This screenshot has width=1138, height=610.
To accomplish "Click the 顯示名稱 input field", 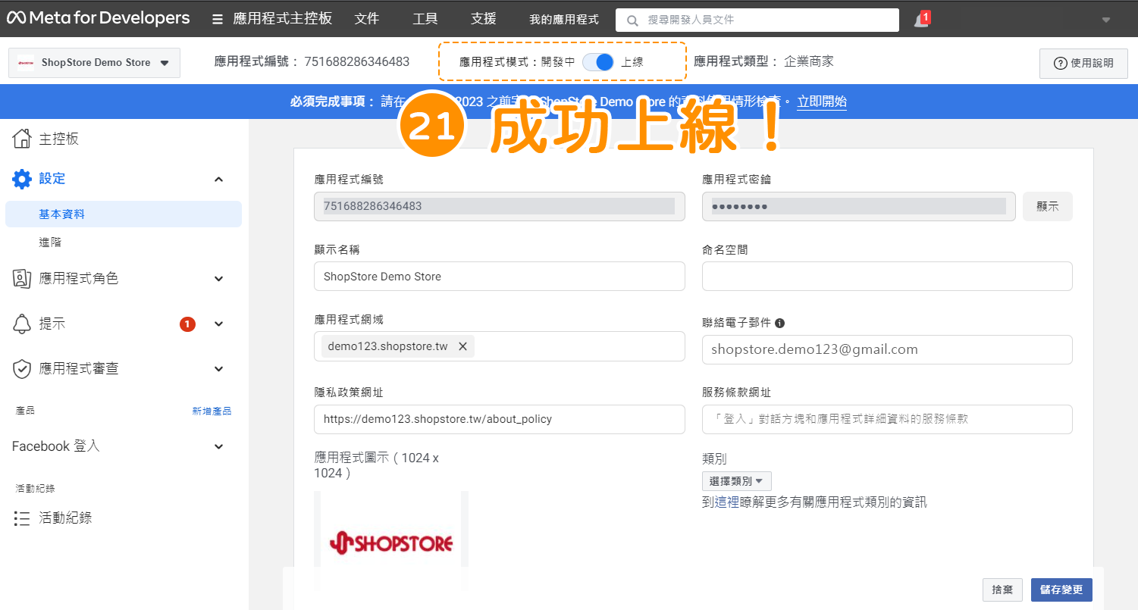I will coord(500,277).
